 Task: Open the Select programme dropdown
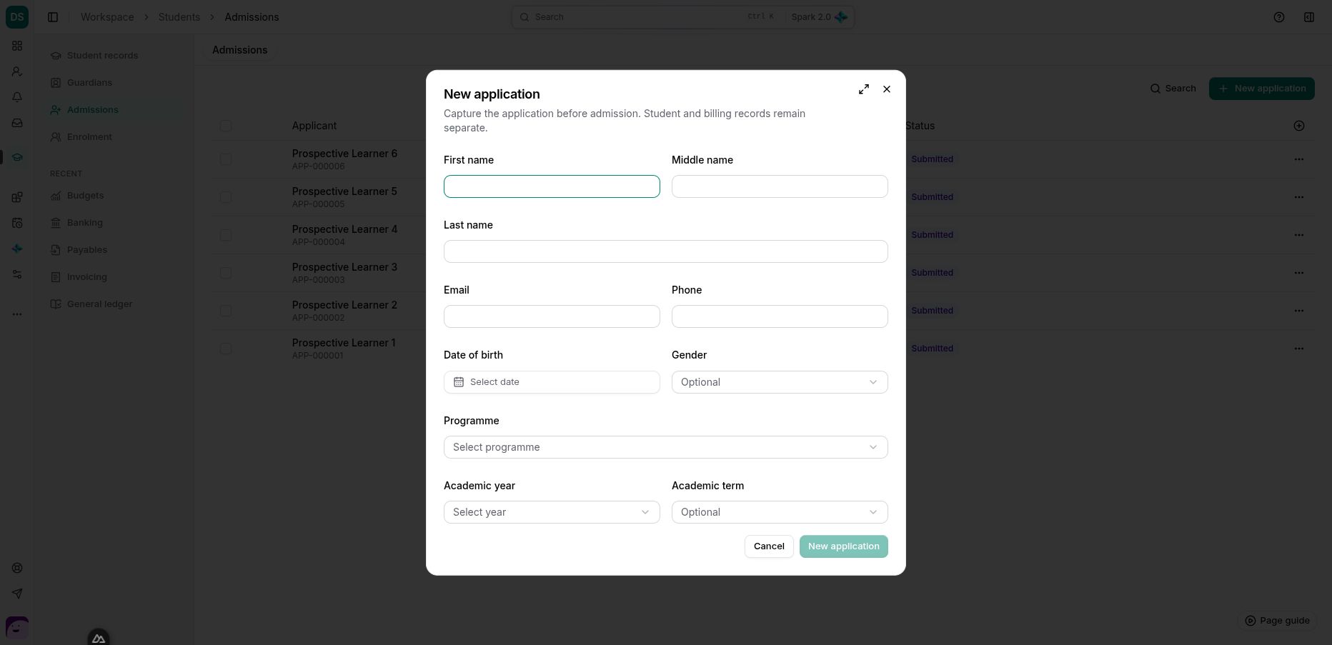pos(666,447)
